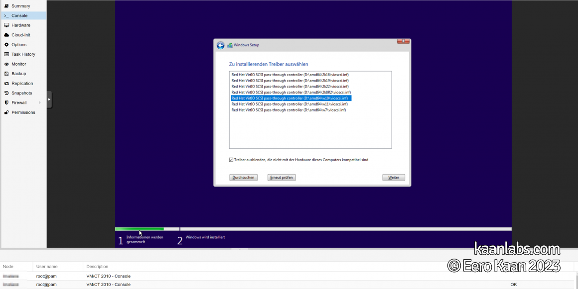The height and width of the screenshot is (289, 578).
Task: Click the green installation progress bar
Action: (x=140, y=229)
